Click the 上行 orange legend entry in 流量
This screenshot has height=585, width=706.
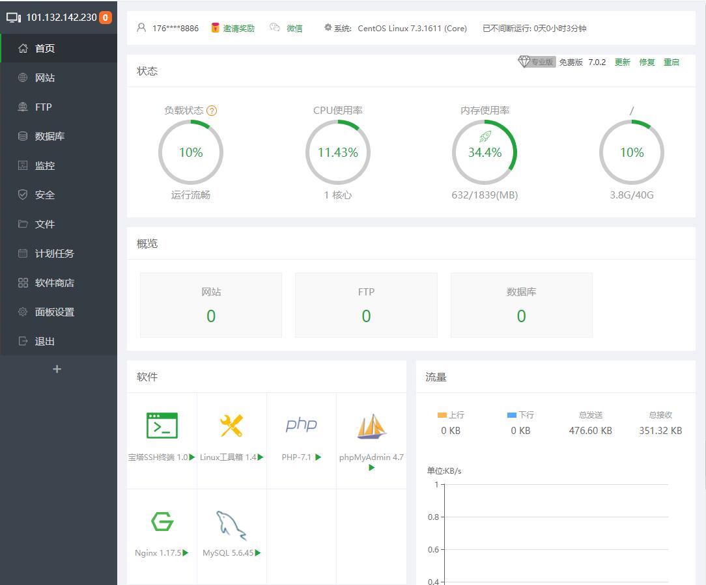[451, 415]
